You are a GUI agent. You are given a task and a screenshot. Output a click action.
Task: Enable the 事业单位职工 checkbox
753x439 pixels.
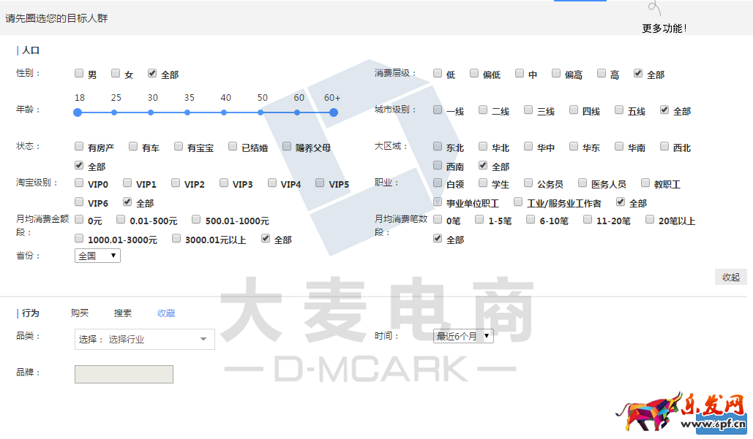[438, 202]
